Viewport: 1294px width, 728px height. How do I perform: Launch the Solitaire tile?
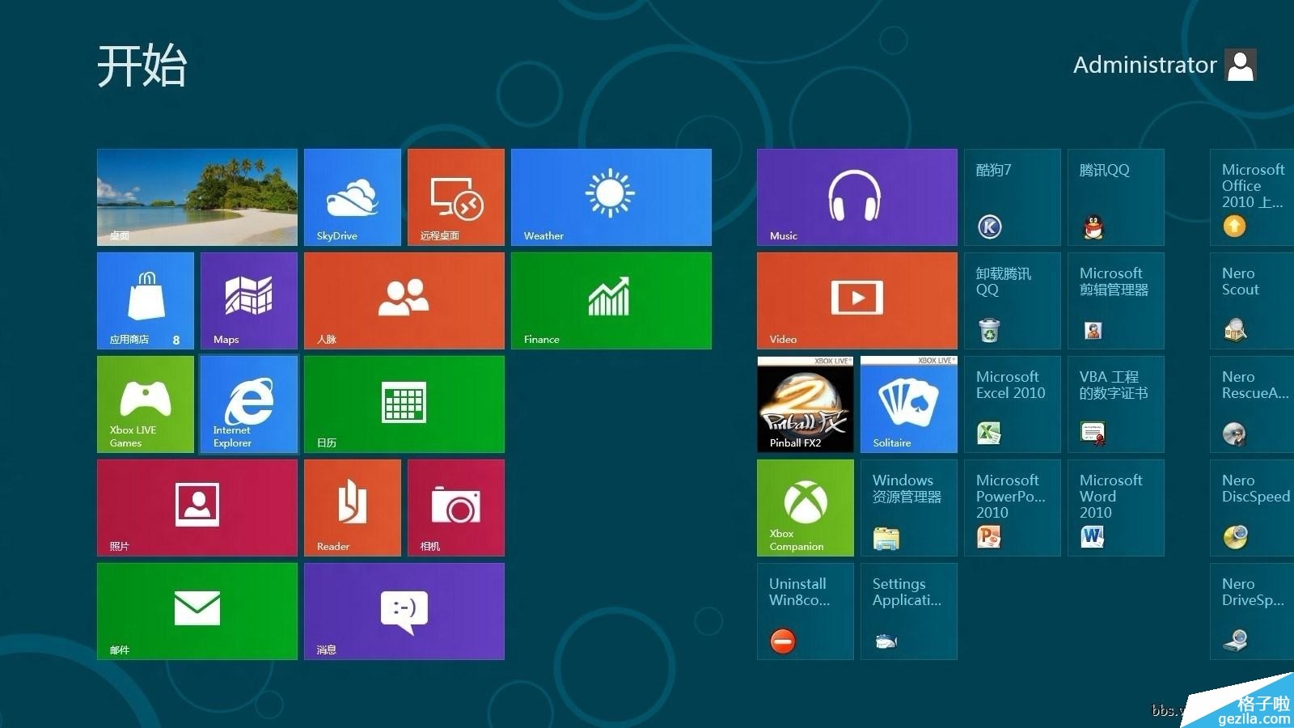click(909, 404)
